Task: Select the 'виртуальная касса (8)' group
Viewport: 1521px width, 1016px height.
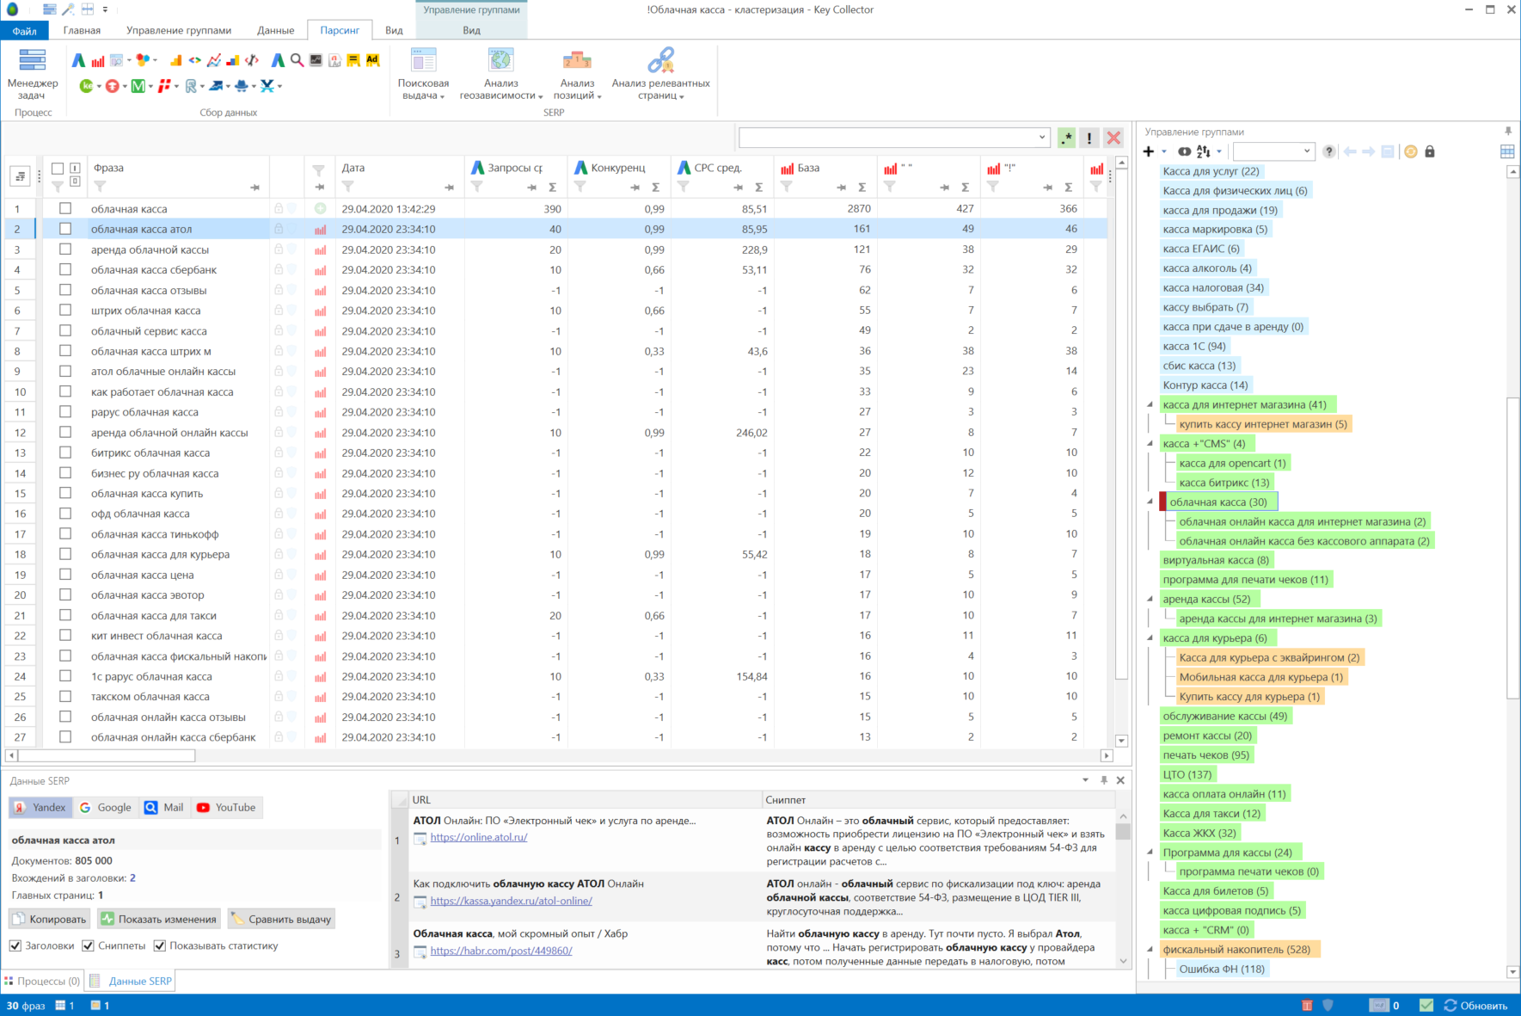Action: [1216, 560]
